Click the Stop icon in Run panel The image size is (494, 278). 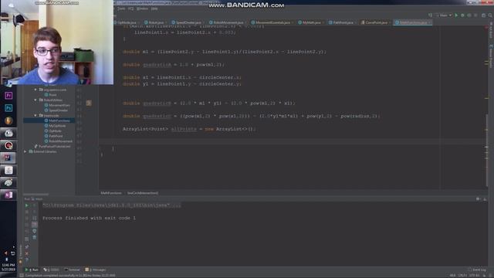pyautogui.click(x=27, y=212)
